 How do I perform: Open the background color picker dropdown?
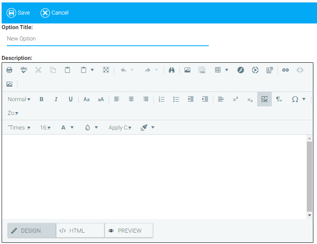click(91, 127)
